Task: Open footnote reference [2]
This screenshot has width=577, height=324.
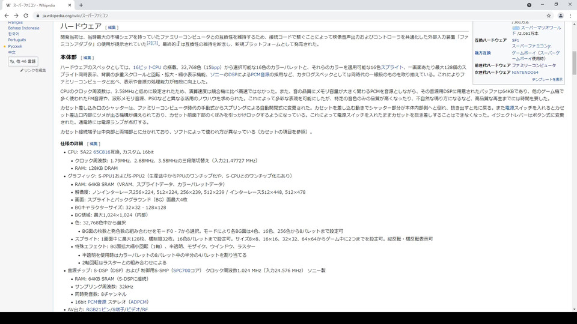Action: click(x=150, y=43)
